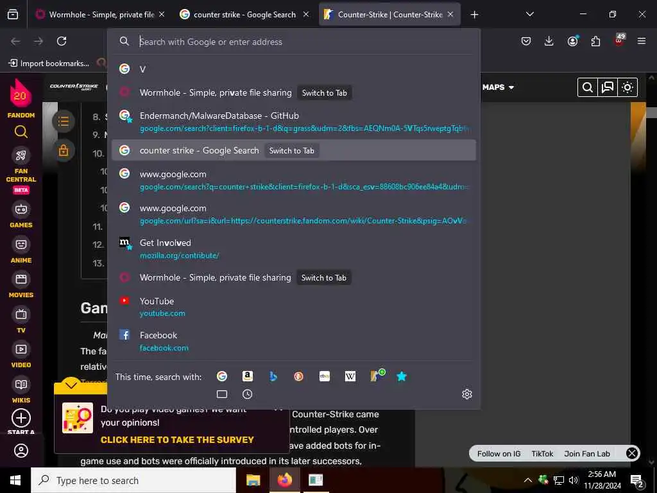Search this time with eBay icon

(x=325, y=376)
